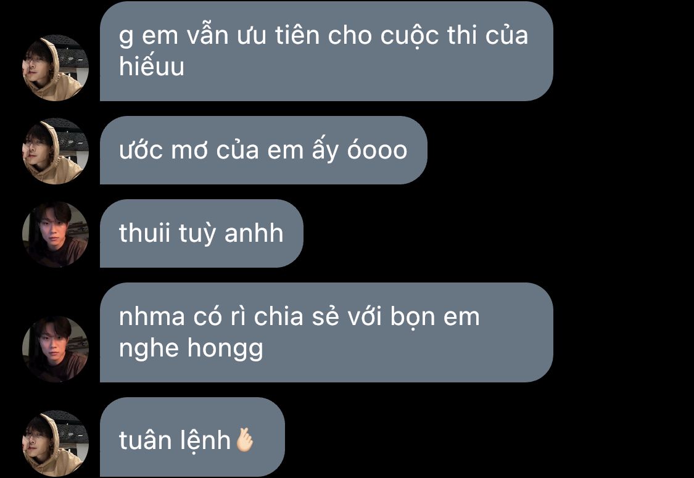Click the words 'bọn em' in the fourth bubble

click(x=435, y=317)
